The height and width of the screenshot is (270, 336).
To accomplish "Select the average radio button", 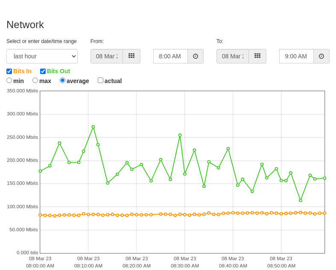I will click(x=63, y=80).
